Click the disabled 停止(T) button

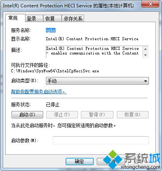coord(62,115)
